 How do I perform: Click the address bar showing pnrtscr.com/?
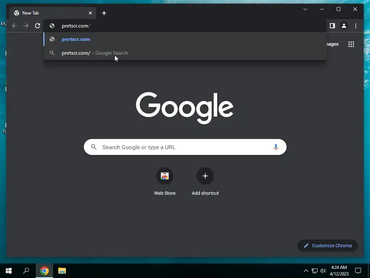(185, 26)
